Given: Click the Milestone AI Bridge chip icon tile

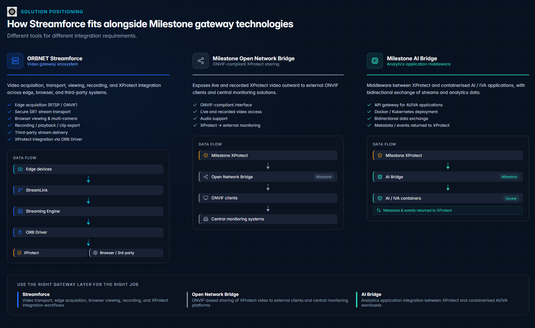Looking at the screenshot, I should pyautogui.click(x=375, y=61).
